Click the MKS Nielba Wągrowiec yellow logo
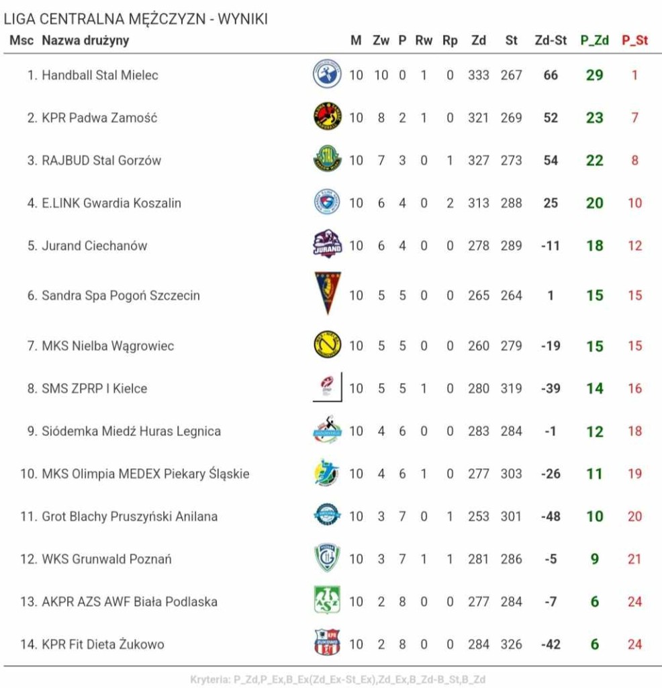662x688 pixels. (327, 345)
